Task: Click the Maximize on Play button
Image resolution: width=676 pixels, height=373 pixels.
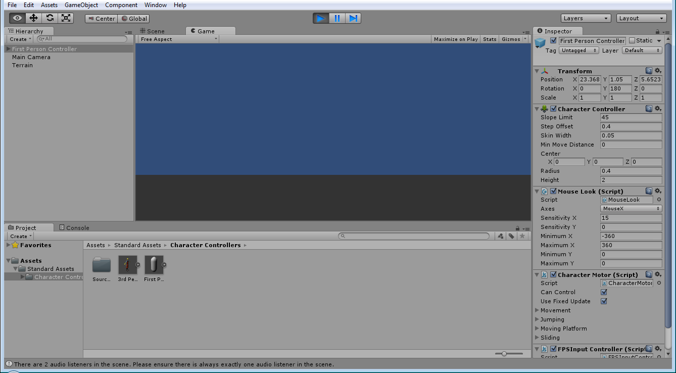Action: pos(455,39)
